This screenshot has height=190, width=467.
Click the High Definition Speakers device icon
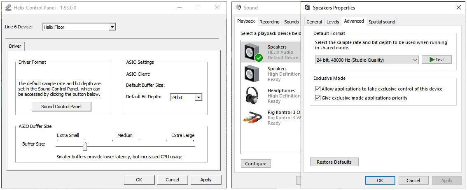click(252, 74)
